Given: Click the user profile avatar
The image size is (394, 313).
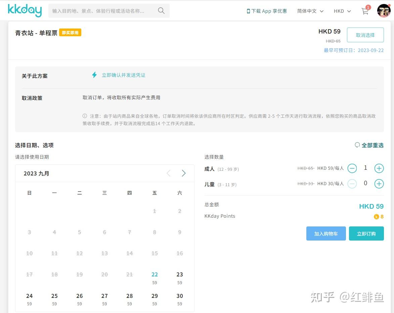Looking at the screenshot, I should (383, 10).
